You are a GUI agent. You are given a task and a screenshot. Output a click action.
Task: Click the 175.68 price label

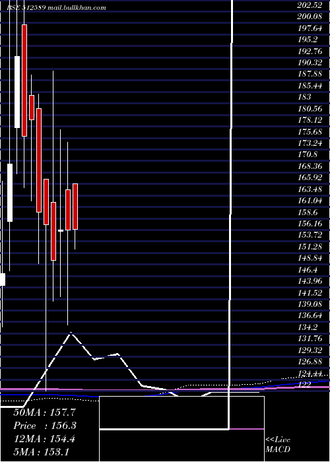click(310, 131)
